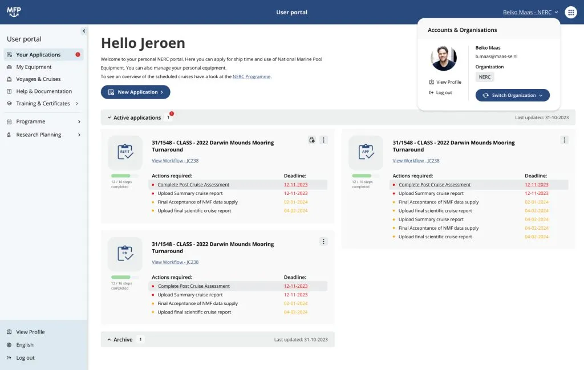
Task: Open View Workflow - JC238 on REFIT card
Action: click(x=175, y=161)
